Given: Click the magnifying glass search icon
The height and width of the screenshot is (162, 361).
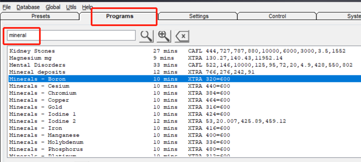Looking at the screenshot, I should tap(146, 36).
